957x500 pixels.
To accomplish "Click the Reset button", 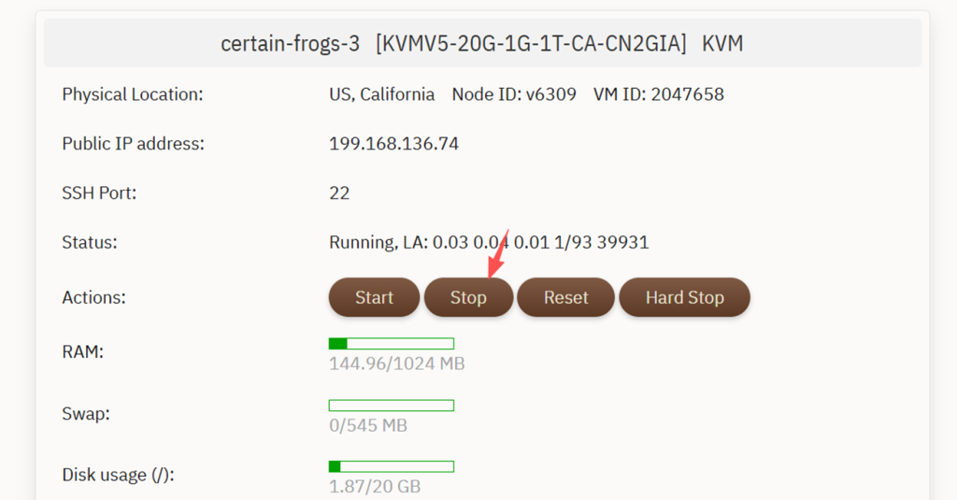I will (565, 297).
